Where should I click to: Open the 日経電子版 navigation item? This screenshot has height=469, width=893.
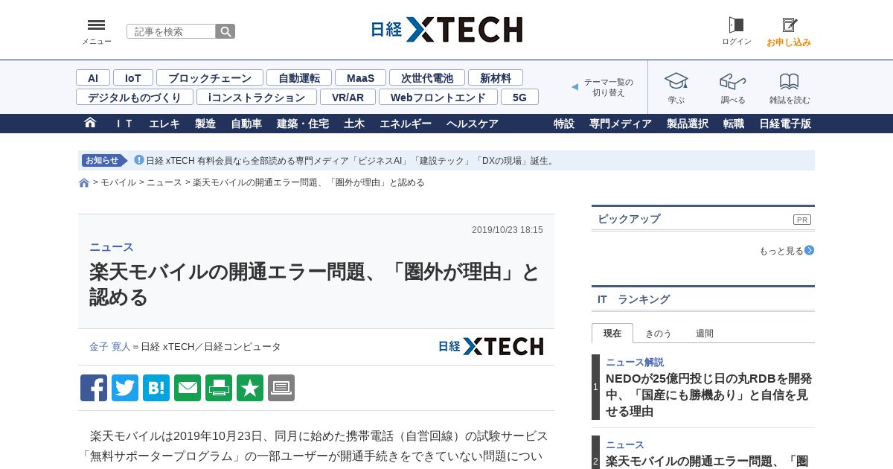[x=785, y=124]
